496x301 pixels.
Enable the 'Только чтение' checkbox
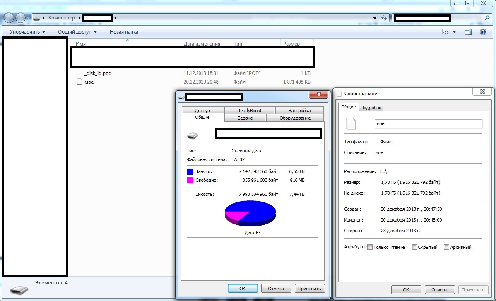point(370,247)
